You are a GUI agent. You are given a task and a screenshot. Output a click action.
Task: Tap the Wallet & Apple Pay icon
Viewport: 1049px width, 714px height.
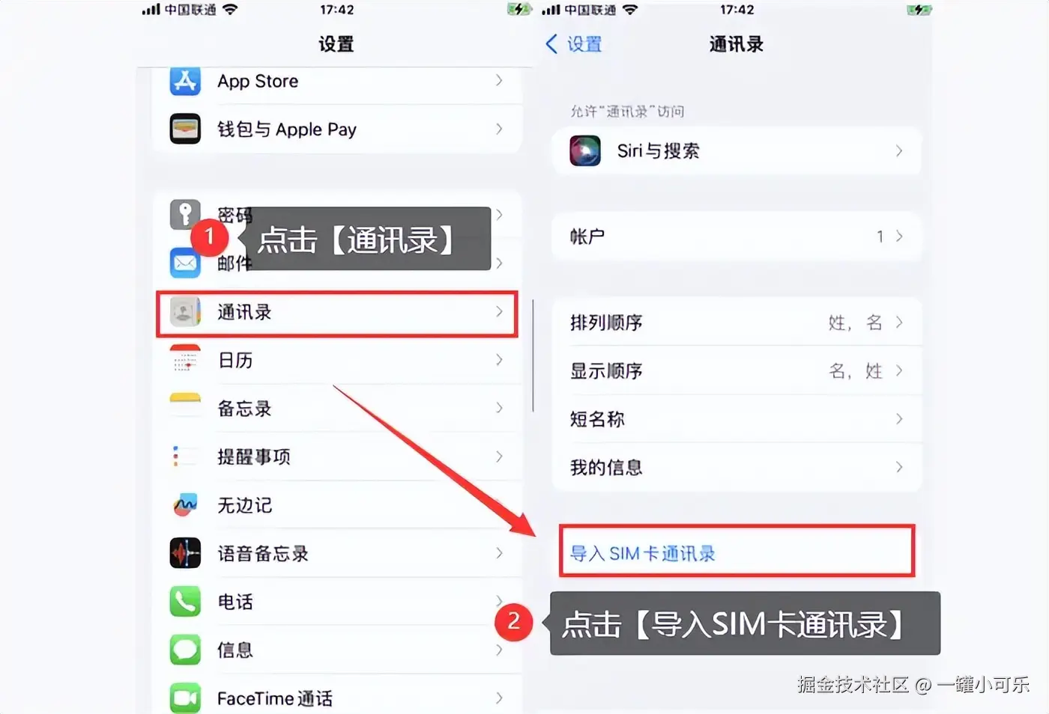click(185, 129)
